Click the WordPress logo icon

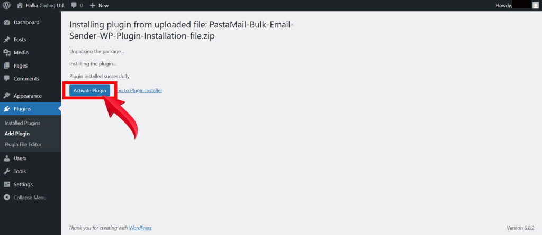tap(6, 5)
